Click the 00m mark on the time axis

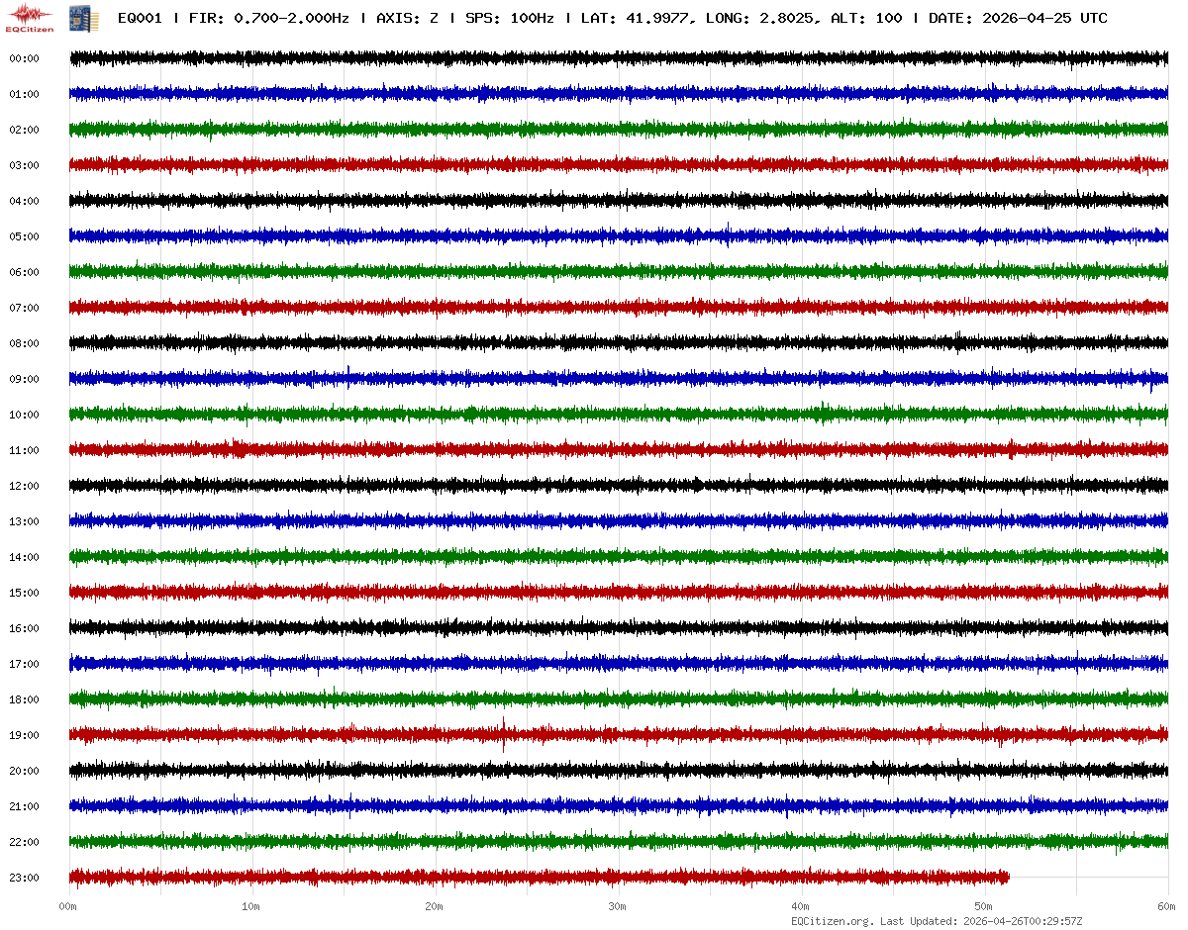pos(68,906)
